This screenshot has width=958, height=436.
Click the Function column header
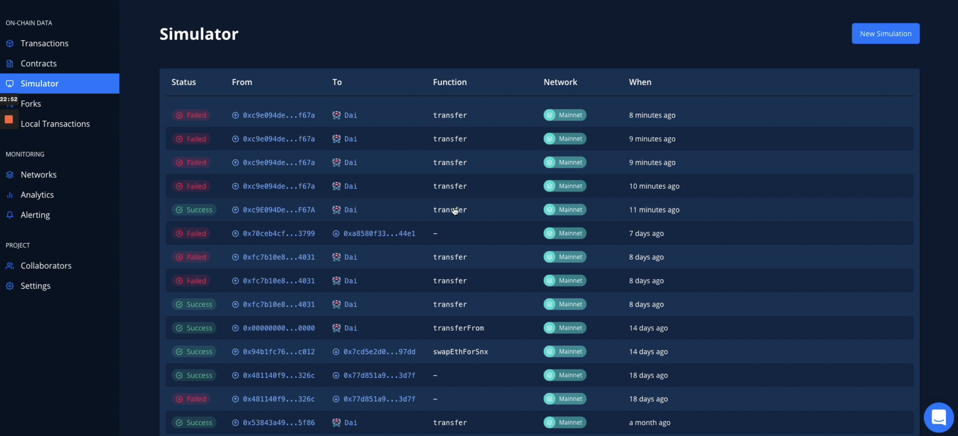point(450,82)
